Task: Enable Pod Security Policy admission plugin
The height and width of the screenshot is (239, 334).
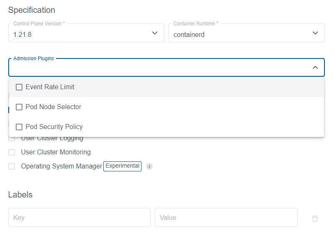Action: [x=19, y=127]
